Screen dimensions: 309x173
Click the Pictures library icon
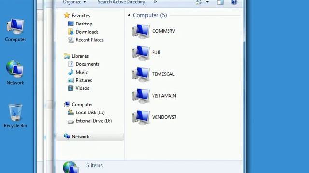70,80
